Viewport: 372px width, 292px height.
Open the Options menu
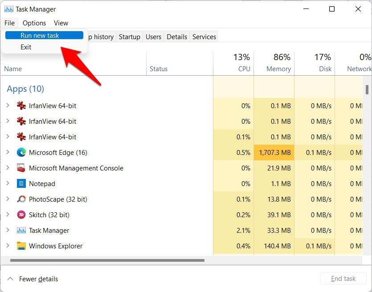pyautogui.click(x=34, y=23)
